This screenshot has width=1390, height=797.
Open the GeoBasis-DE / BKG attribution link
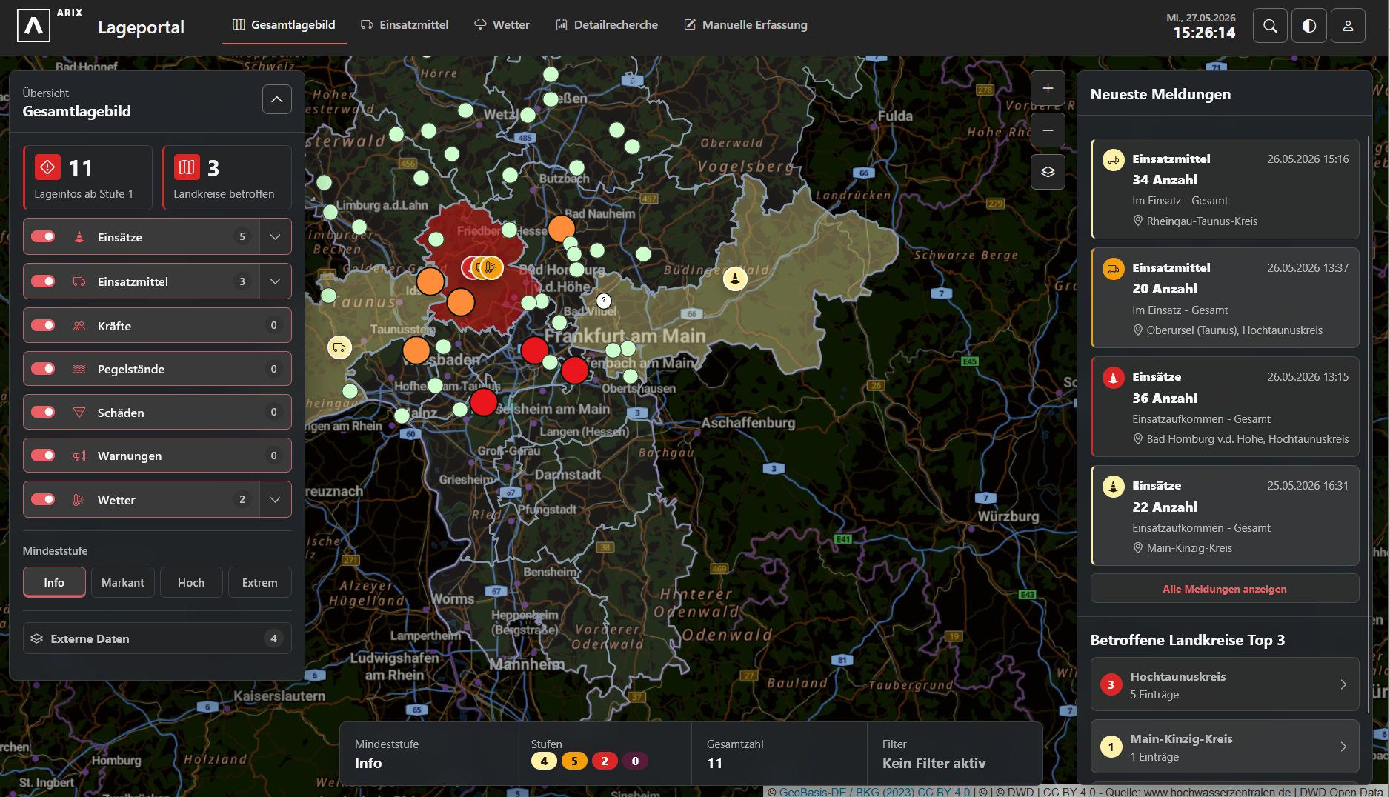(848, 792)
